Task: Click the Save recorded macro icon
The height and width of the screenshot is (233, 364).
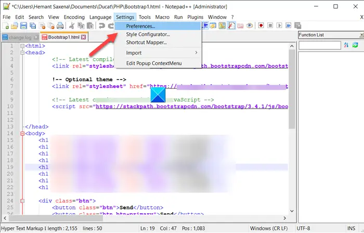Action: pos(297,25)
